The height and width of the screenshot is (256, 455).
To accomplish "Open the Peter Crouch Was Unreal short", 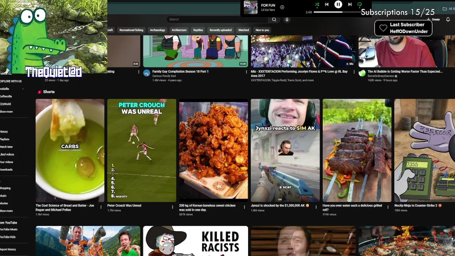I will pyautogui.click(x=141, y=150).
